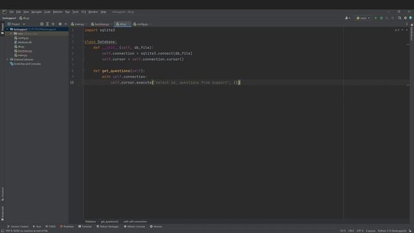
Task: Click get_questions() in the breadcrumbs
Action: pos(109,221)
